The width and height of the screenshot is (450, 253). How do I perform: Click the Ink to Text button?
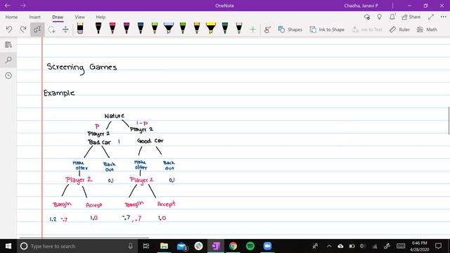(367, 30)
